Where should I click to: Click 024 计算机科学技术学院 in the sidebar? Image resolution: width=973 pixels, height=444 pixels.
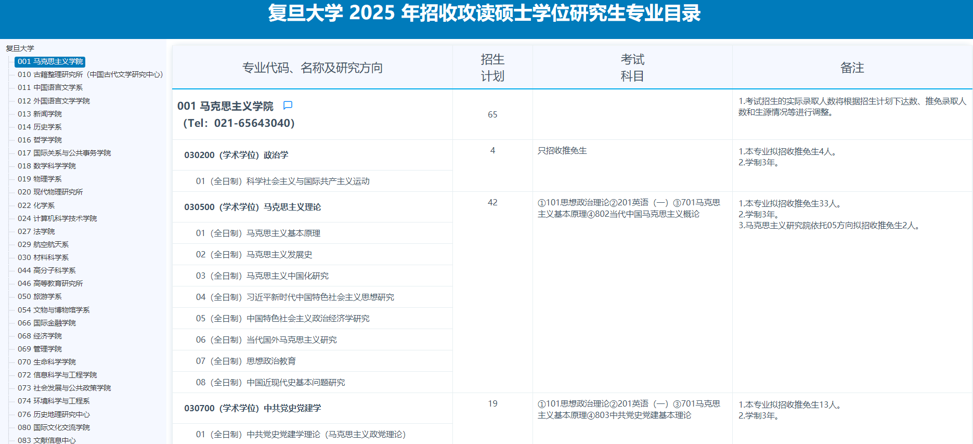[x=57, y=218]
